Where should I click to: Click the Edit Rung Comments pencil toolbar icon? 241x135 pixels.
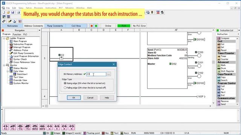pyautogui.click(x=10, y=21)
